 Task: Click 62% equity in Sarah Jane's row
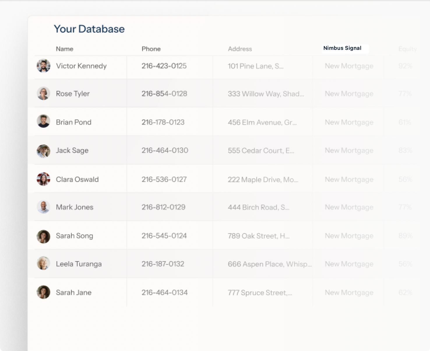click(405, 293)
